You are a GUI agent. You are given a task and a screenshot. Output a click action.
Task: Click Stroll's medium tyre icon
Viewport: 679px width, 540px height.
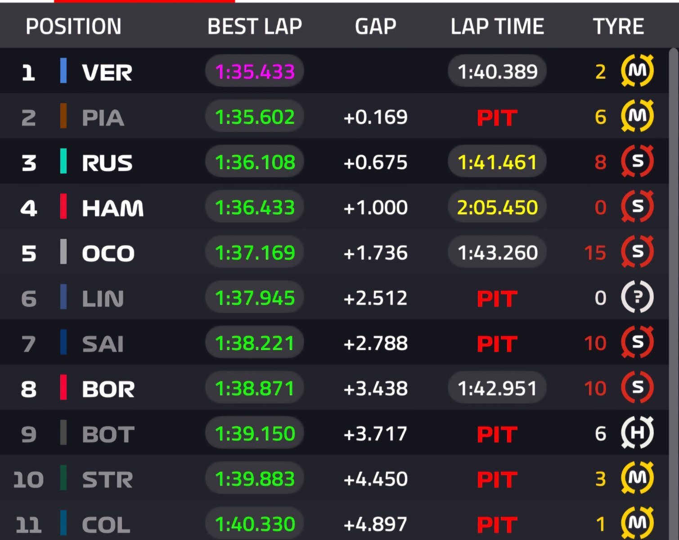pyautogui.click(x=637, y=478)
